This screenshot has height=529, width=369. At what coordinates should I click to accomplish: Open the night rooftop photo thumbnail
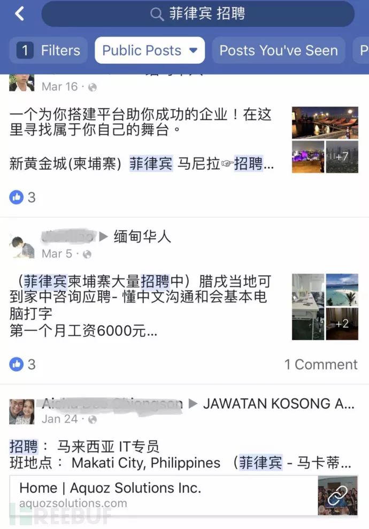coord(325,123)
